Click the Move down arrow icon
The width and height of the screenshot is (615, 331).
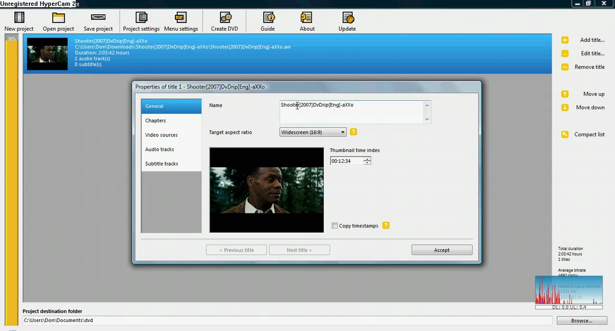coord(565,107)
